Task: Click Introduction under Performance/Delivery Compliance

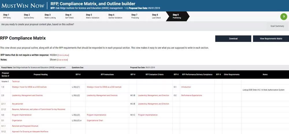Action: point(186,87)
